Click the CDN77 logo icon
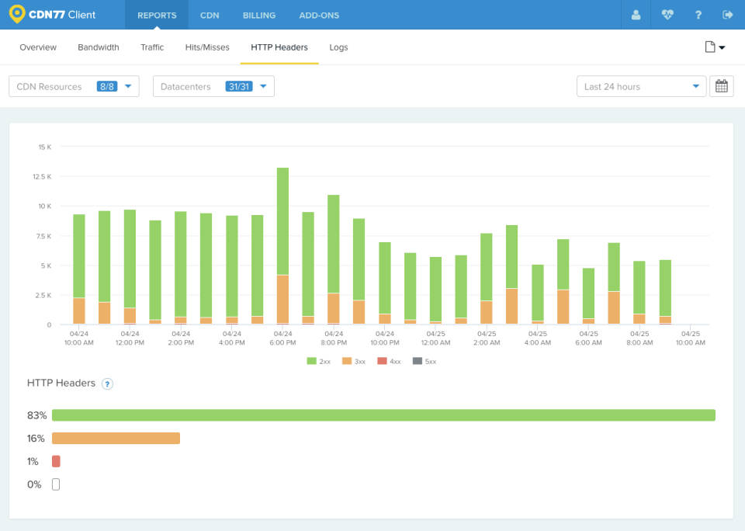The height and width of the screenshot is (531, 745). [17, 15]
